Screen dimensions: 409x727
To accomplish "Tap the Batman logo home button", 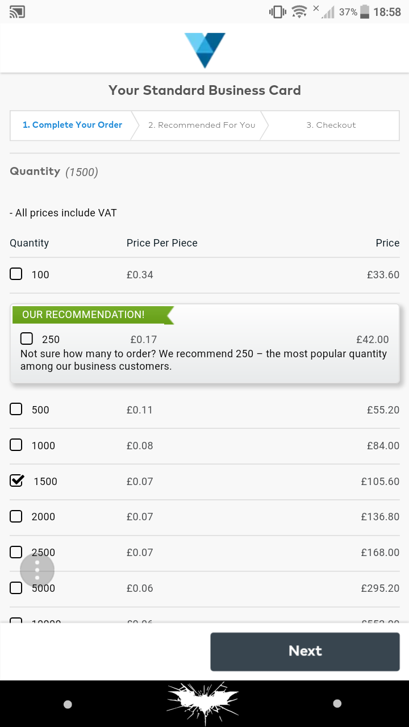I will pos(203,704).
